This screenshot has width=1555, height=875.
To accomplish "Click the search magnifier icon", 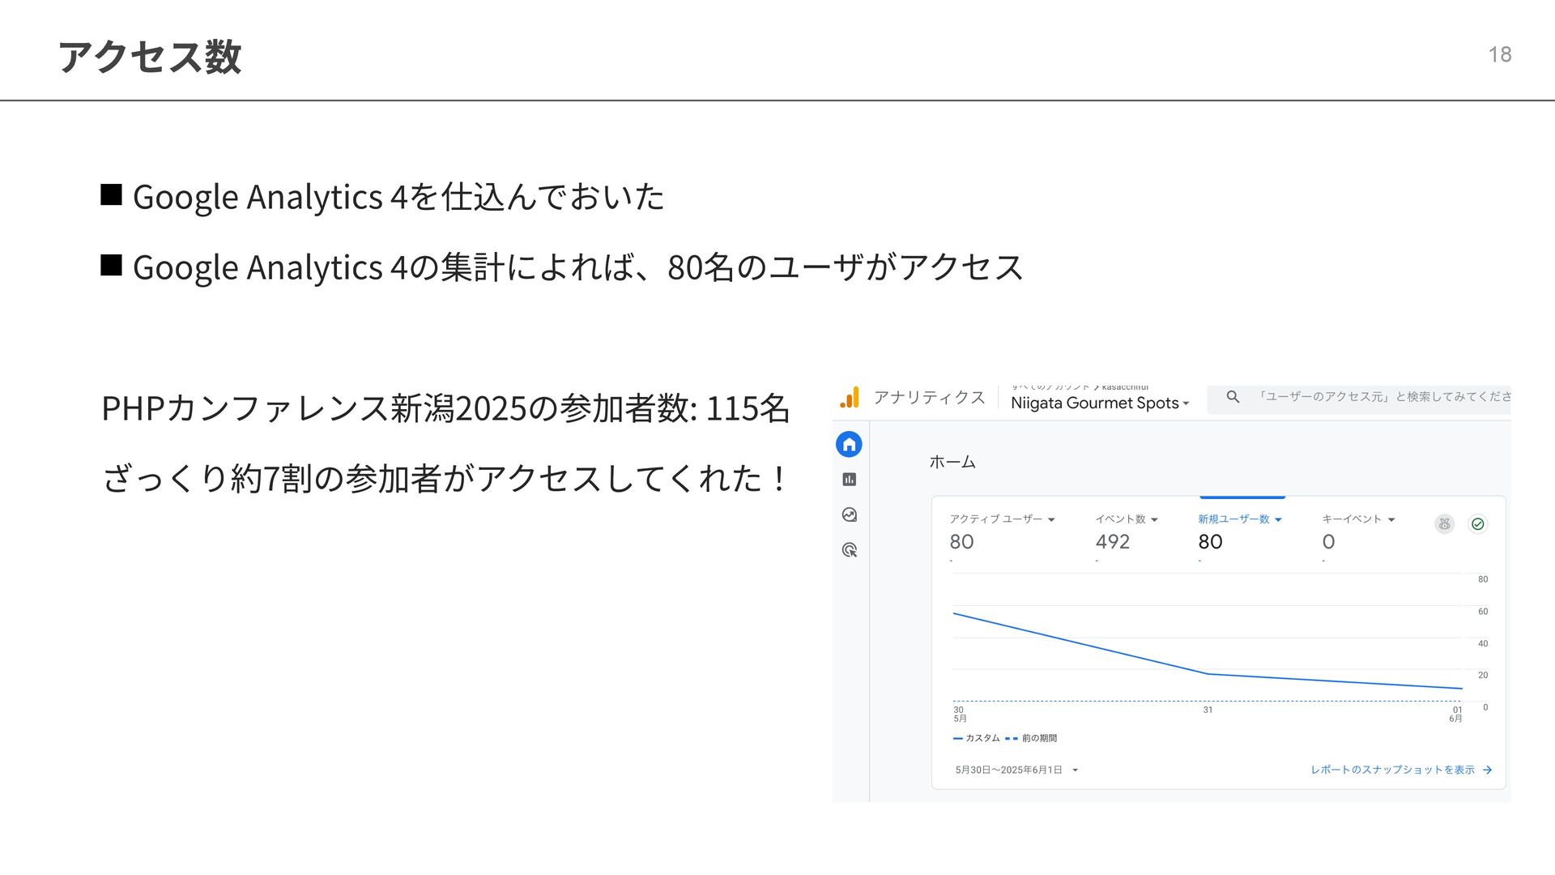I will pyautogui.click(x=1233, y=397).
